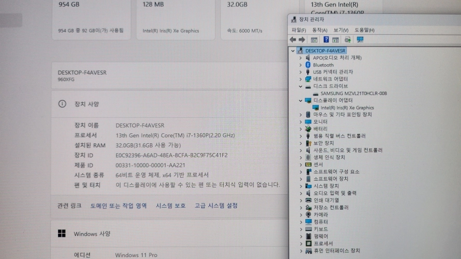Viewport: 461px width, 259px height.
Task: Expand the 휴먼 인터페이스 장치 node
Action: coord(301,251)
